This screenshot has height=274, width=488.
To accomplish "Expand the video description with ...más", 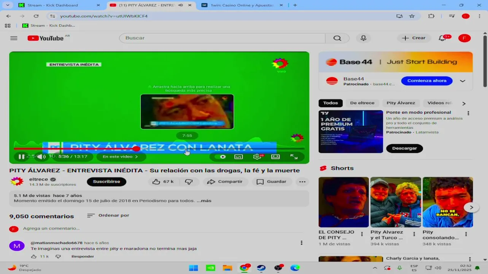I will (204, 201).
